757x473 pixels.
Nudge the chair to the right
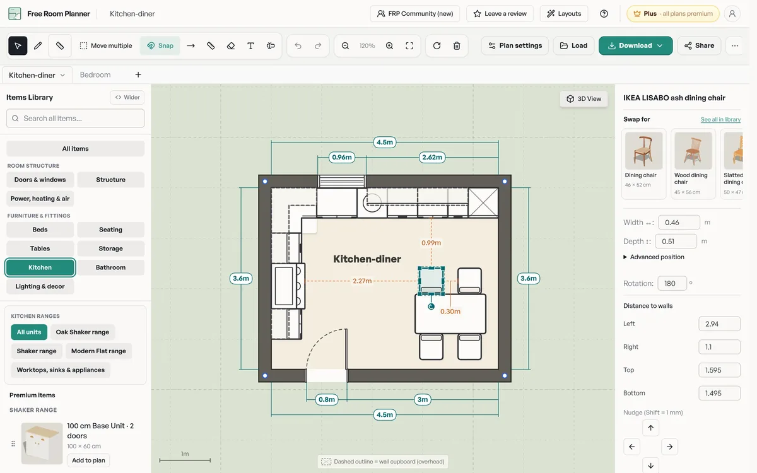[669, 447]
